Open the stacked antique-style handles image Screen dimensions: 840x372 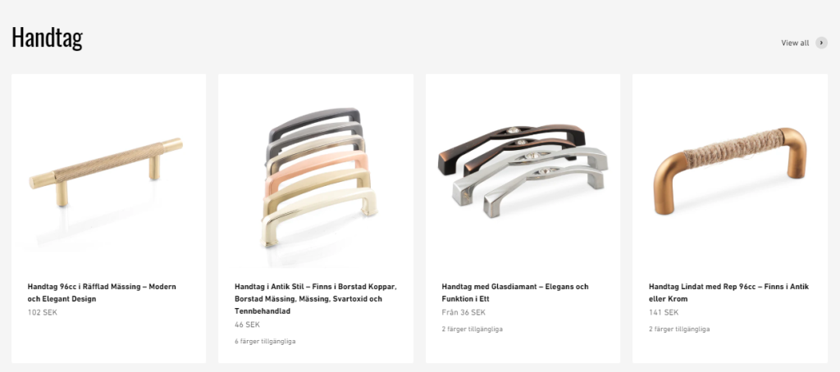(319, 177)
